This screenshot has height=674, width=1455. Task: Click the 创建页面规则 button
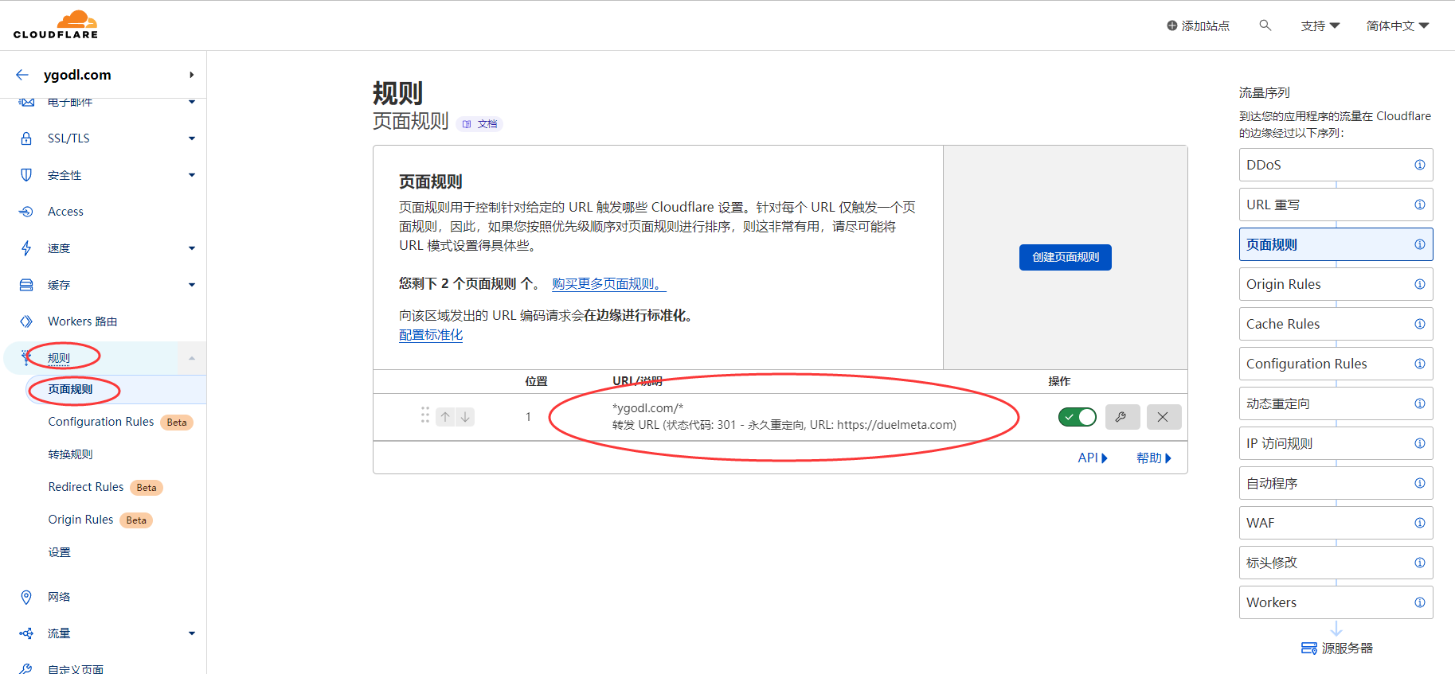click(x=1066, y=257)
